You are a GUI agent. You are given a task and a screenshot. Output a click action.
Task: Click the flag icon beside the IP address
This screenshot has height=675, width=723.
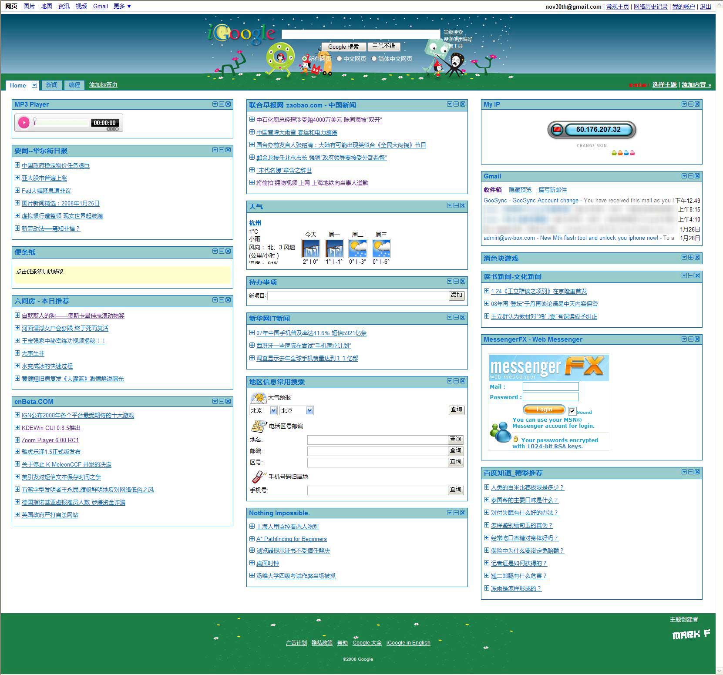[557, 130]
